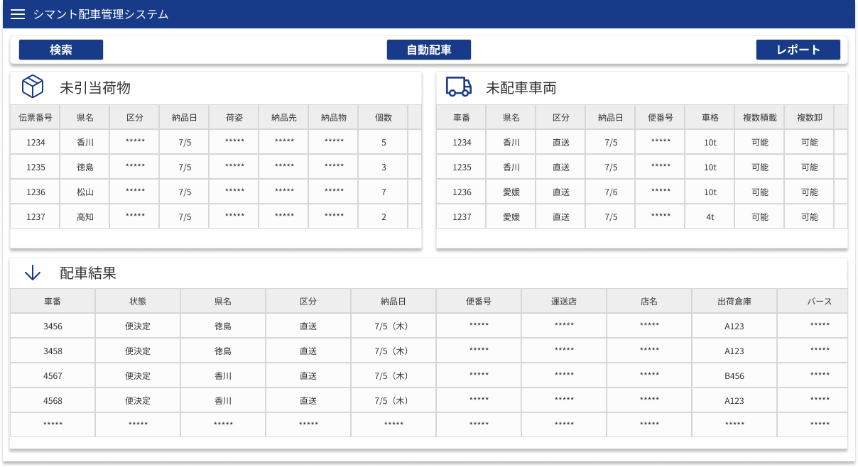This screenshot has height=467, width=858.
Task: Click 納品物 column header
Action: 334,117
